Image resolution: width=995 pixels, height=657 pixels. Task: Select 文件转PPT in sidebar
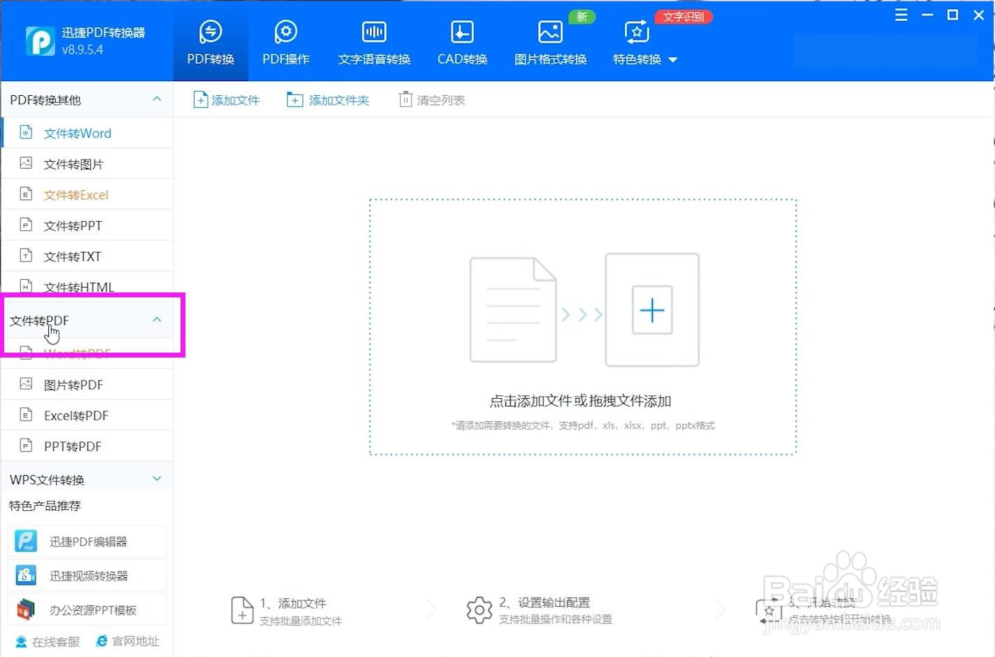click(x=87, y=225)
